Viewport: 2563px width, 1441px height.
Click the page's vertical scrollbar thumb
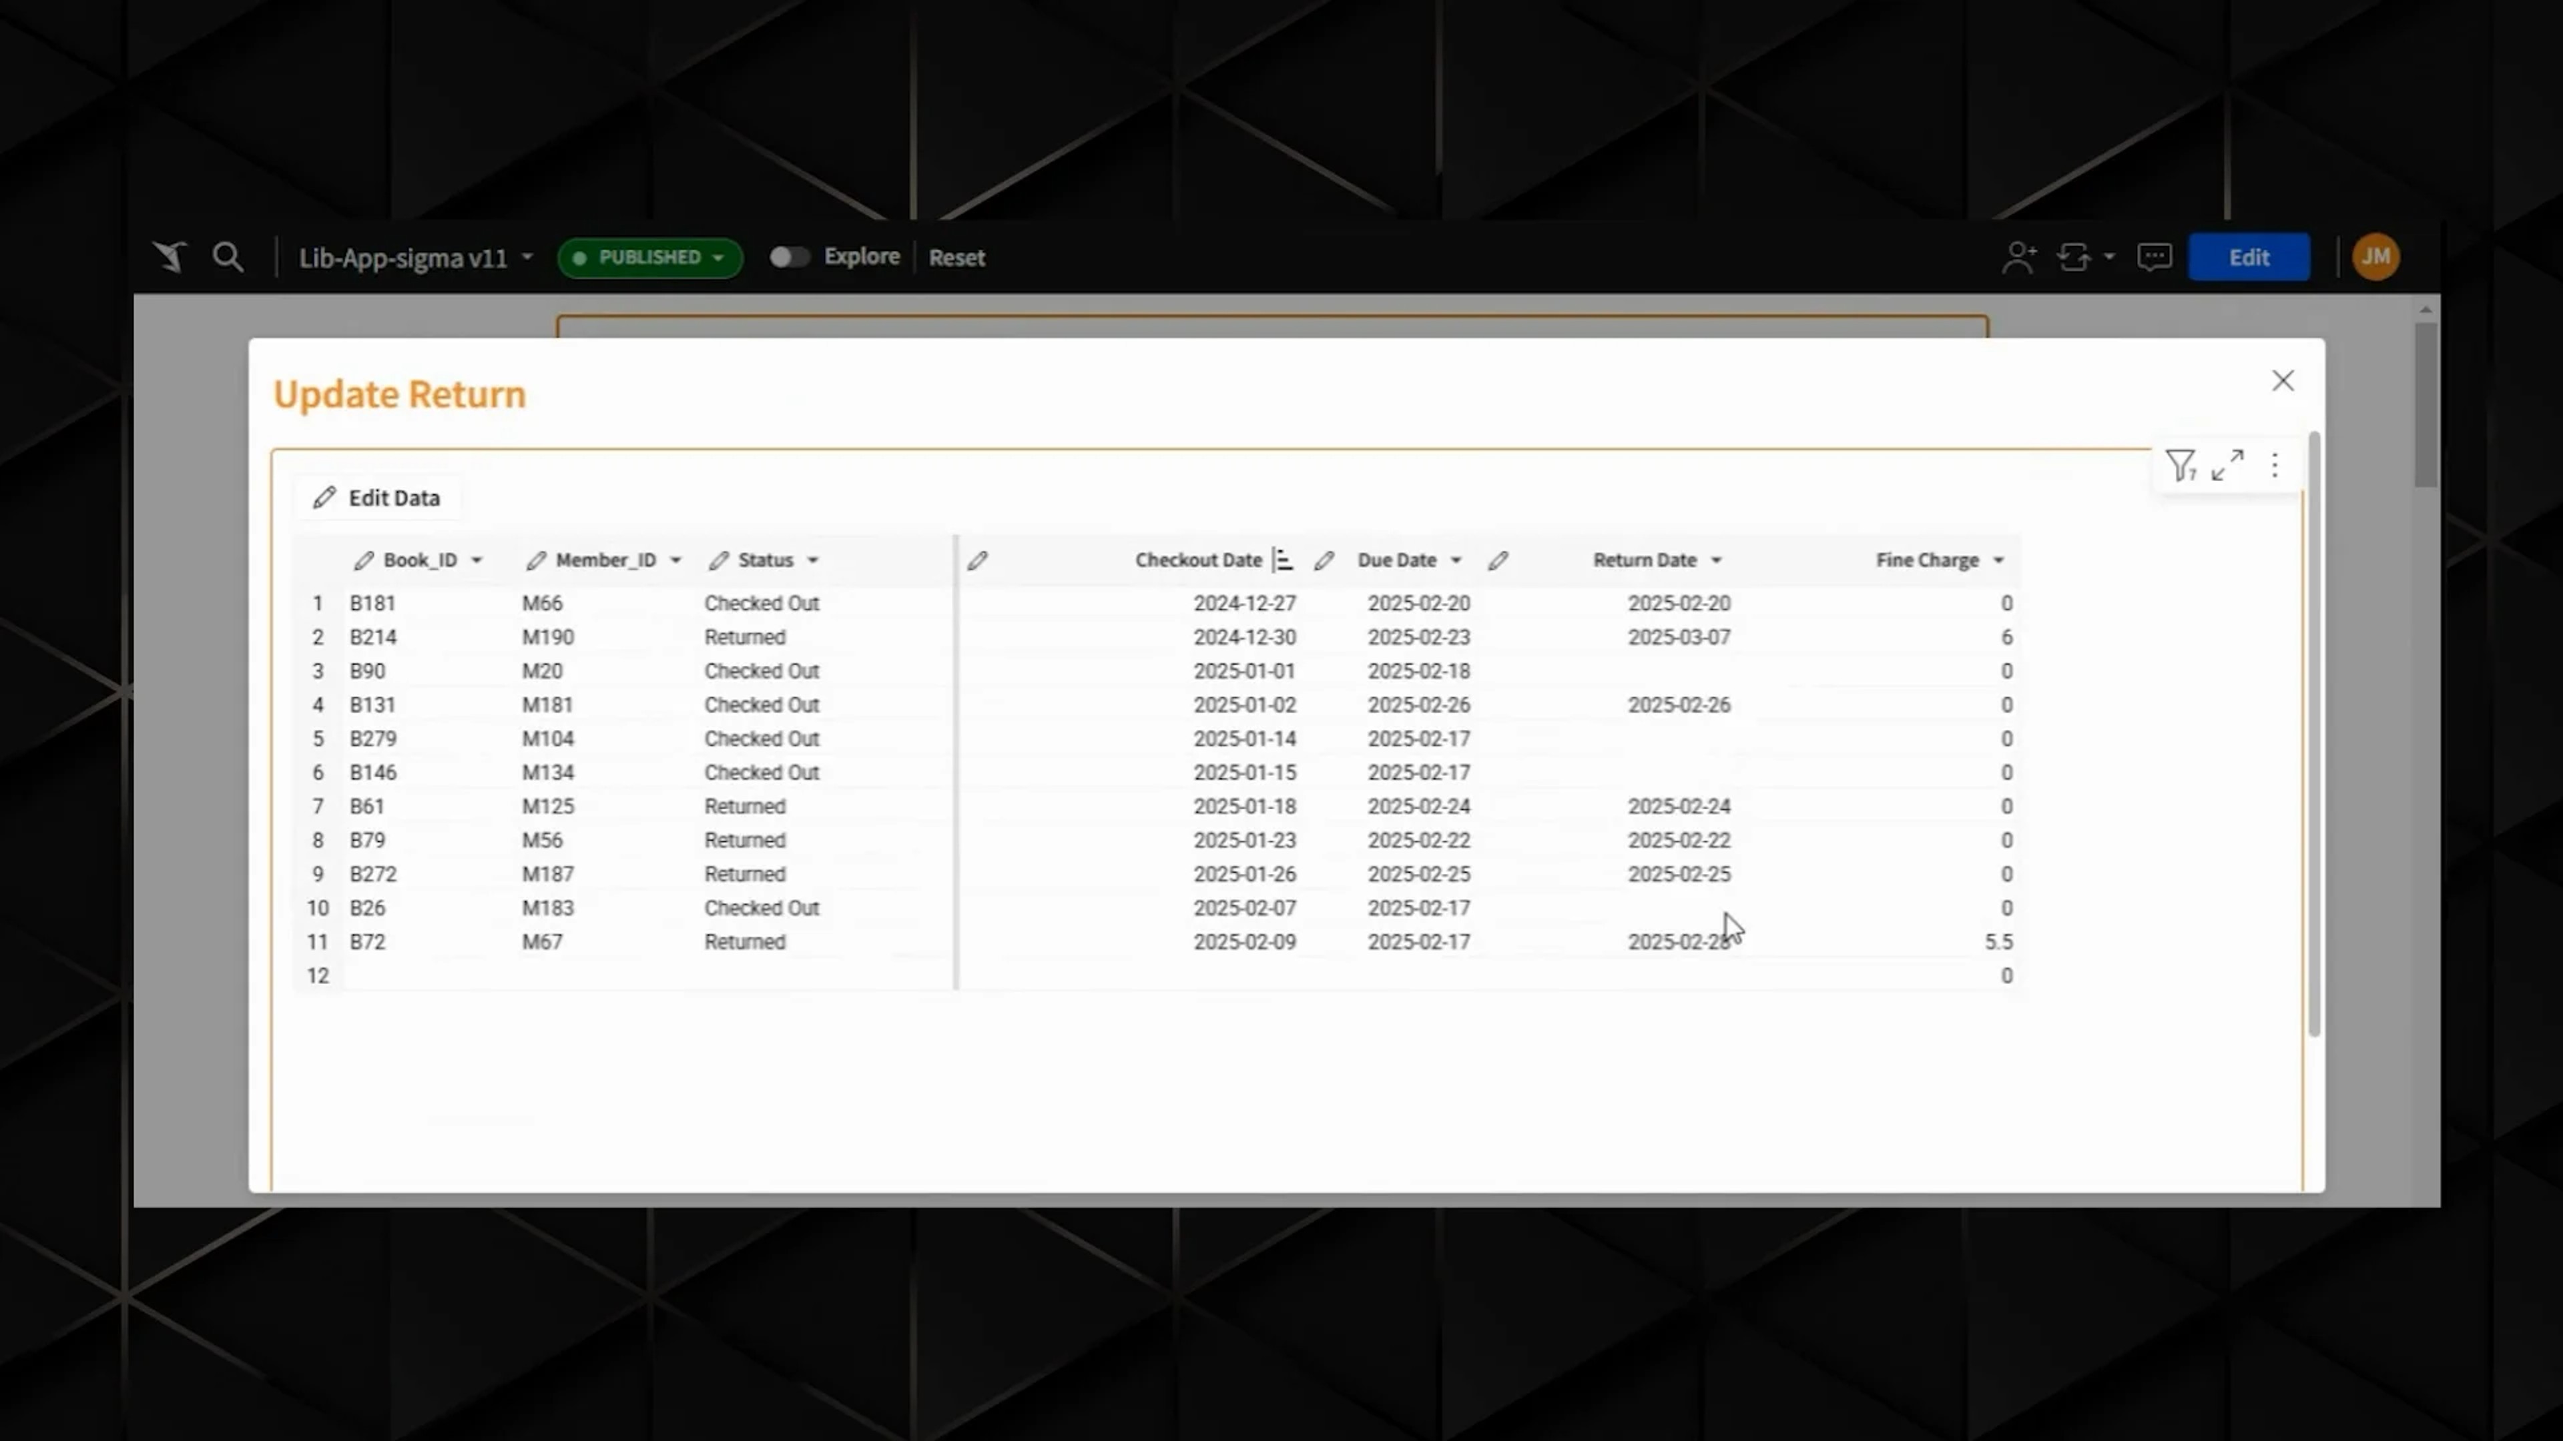(2426, 405)
